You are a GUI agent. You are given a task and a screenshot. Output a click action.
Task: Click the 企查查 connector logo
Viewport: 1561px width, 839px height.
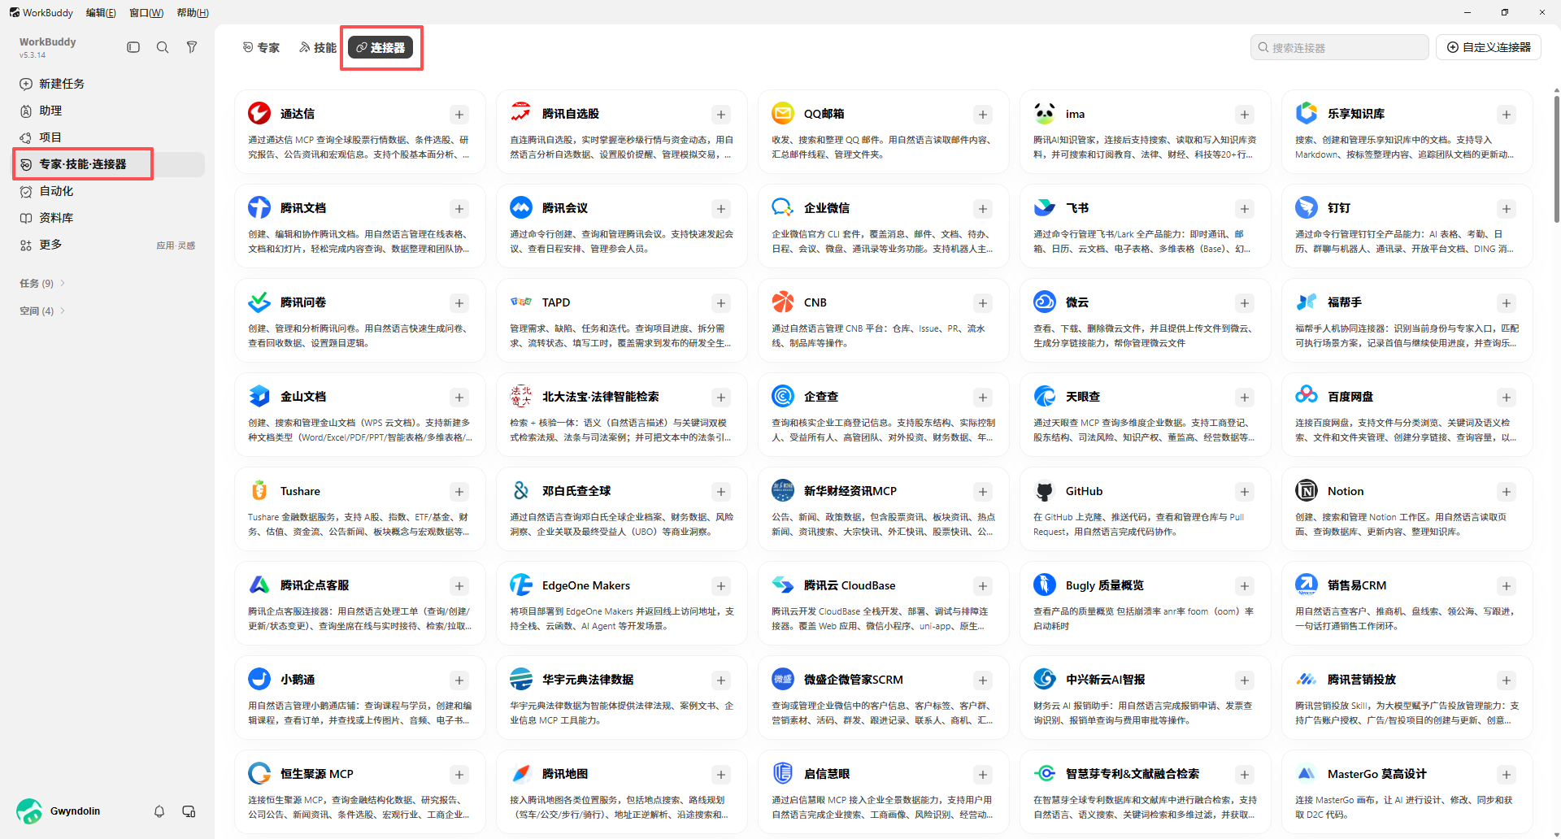[x=783, y=396]
